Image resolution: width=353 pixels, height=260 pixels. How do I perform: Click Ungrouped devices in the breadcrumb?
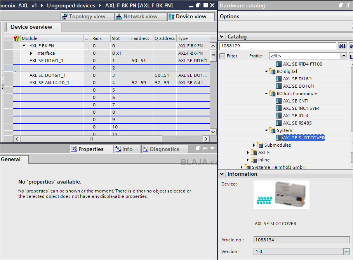[71, 5]
